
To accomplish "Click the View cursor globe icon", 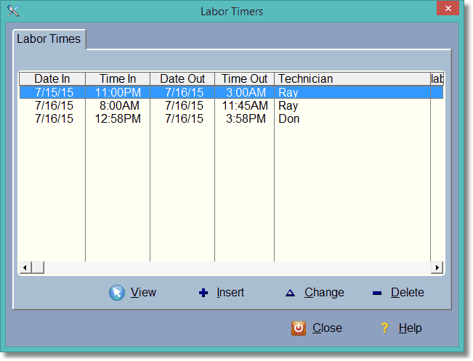I will click(x=117, y=293).
